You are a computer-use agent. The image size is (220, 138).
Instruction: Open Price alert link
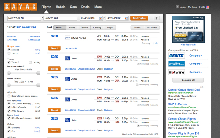[x=12, y=37]
